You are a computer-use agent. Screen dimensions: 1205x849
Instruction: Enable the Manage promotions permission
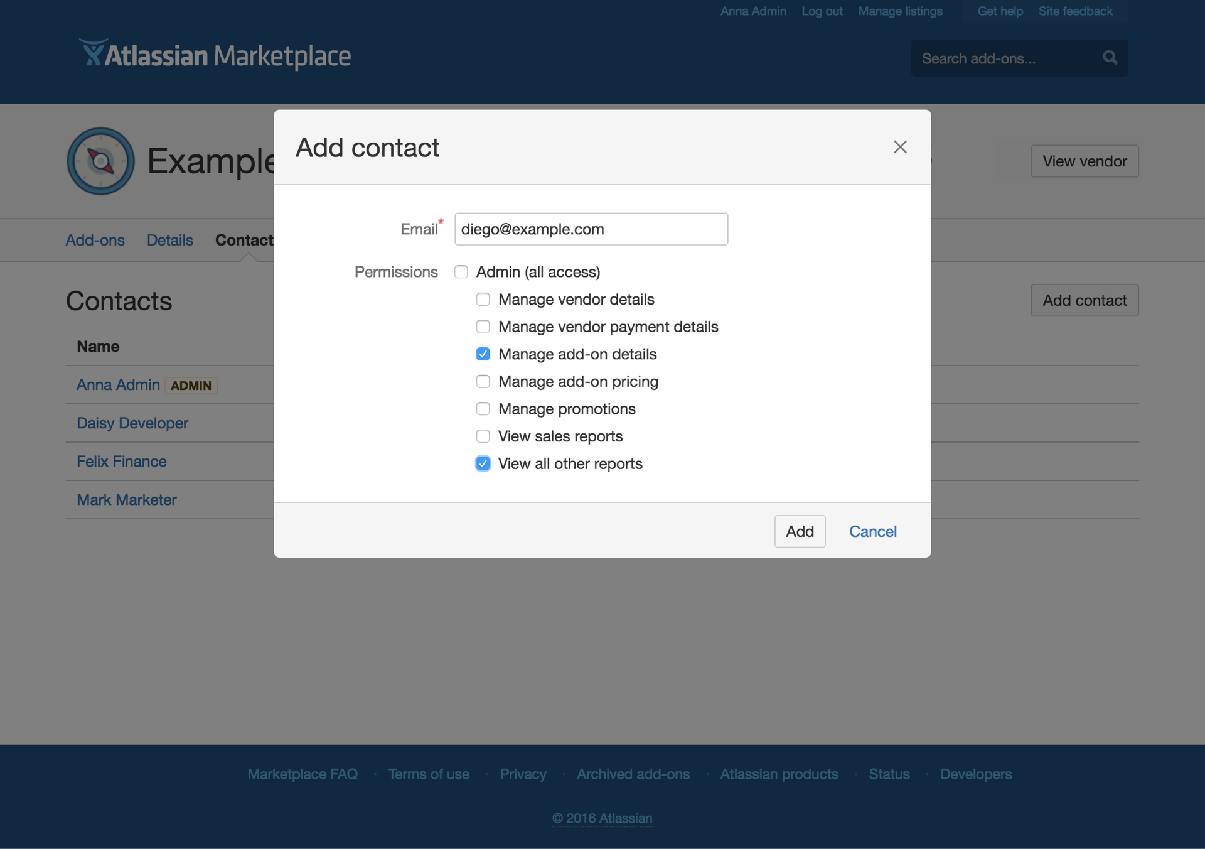(483, 408)
